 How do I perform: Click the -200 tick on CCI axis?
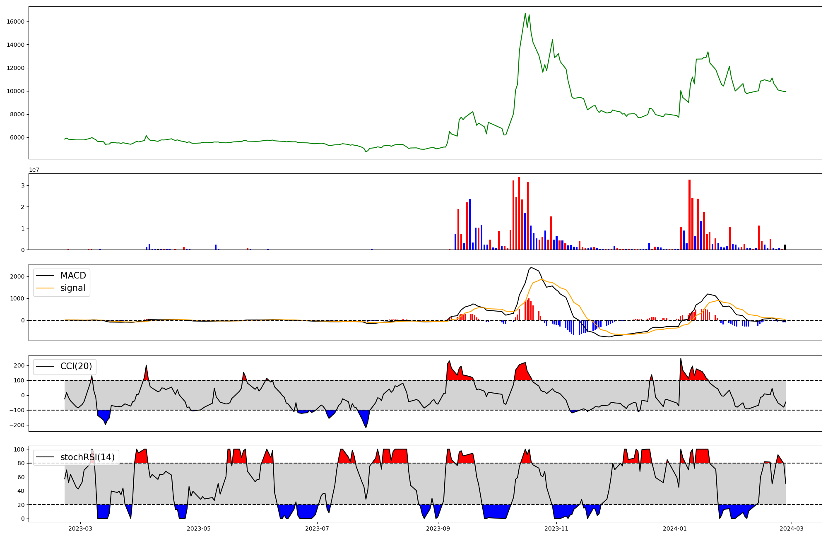[16, 425]
